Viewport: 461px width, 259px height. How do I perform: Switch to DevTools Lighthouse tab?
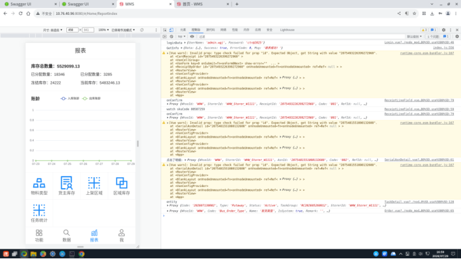[287, 30]
